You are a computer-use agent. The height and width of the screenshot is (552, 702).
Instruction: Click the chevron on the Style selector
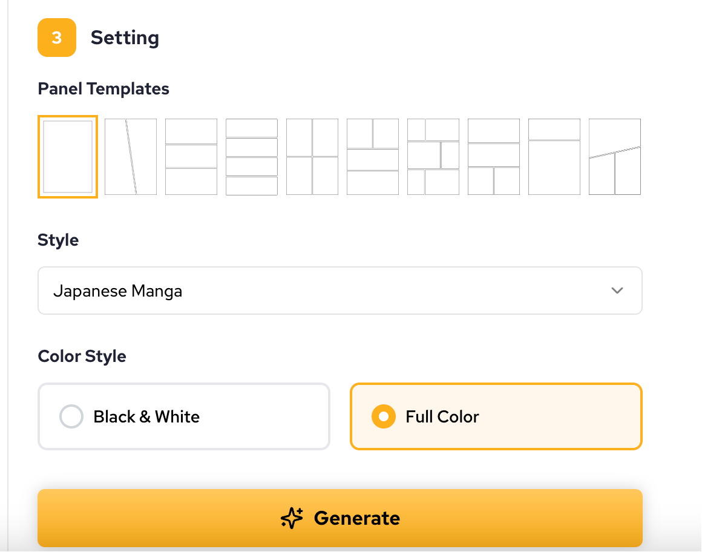coord(617,291)
